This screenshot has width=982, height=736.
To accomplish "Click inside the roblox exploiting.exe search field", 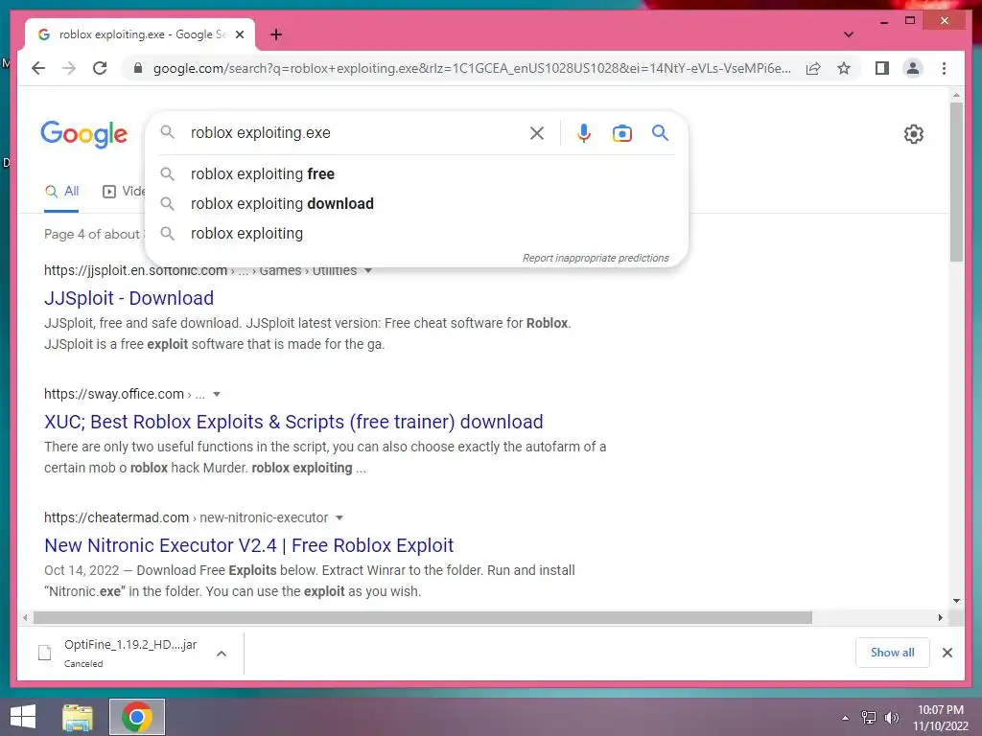I will (354, 132).
